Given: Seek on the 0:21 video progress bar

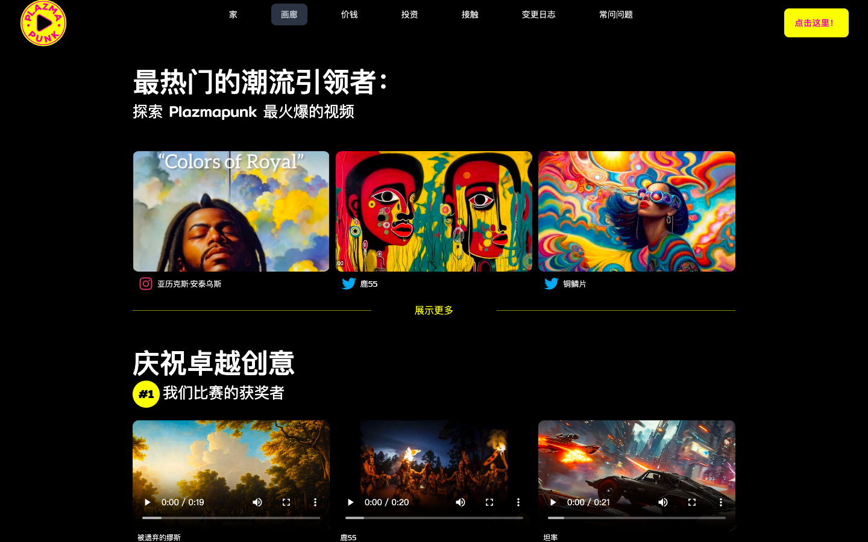Looking at the screenshot, I should (637, 518).
